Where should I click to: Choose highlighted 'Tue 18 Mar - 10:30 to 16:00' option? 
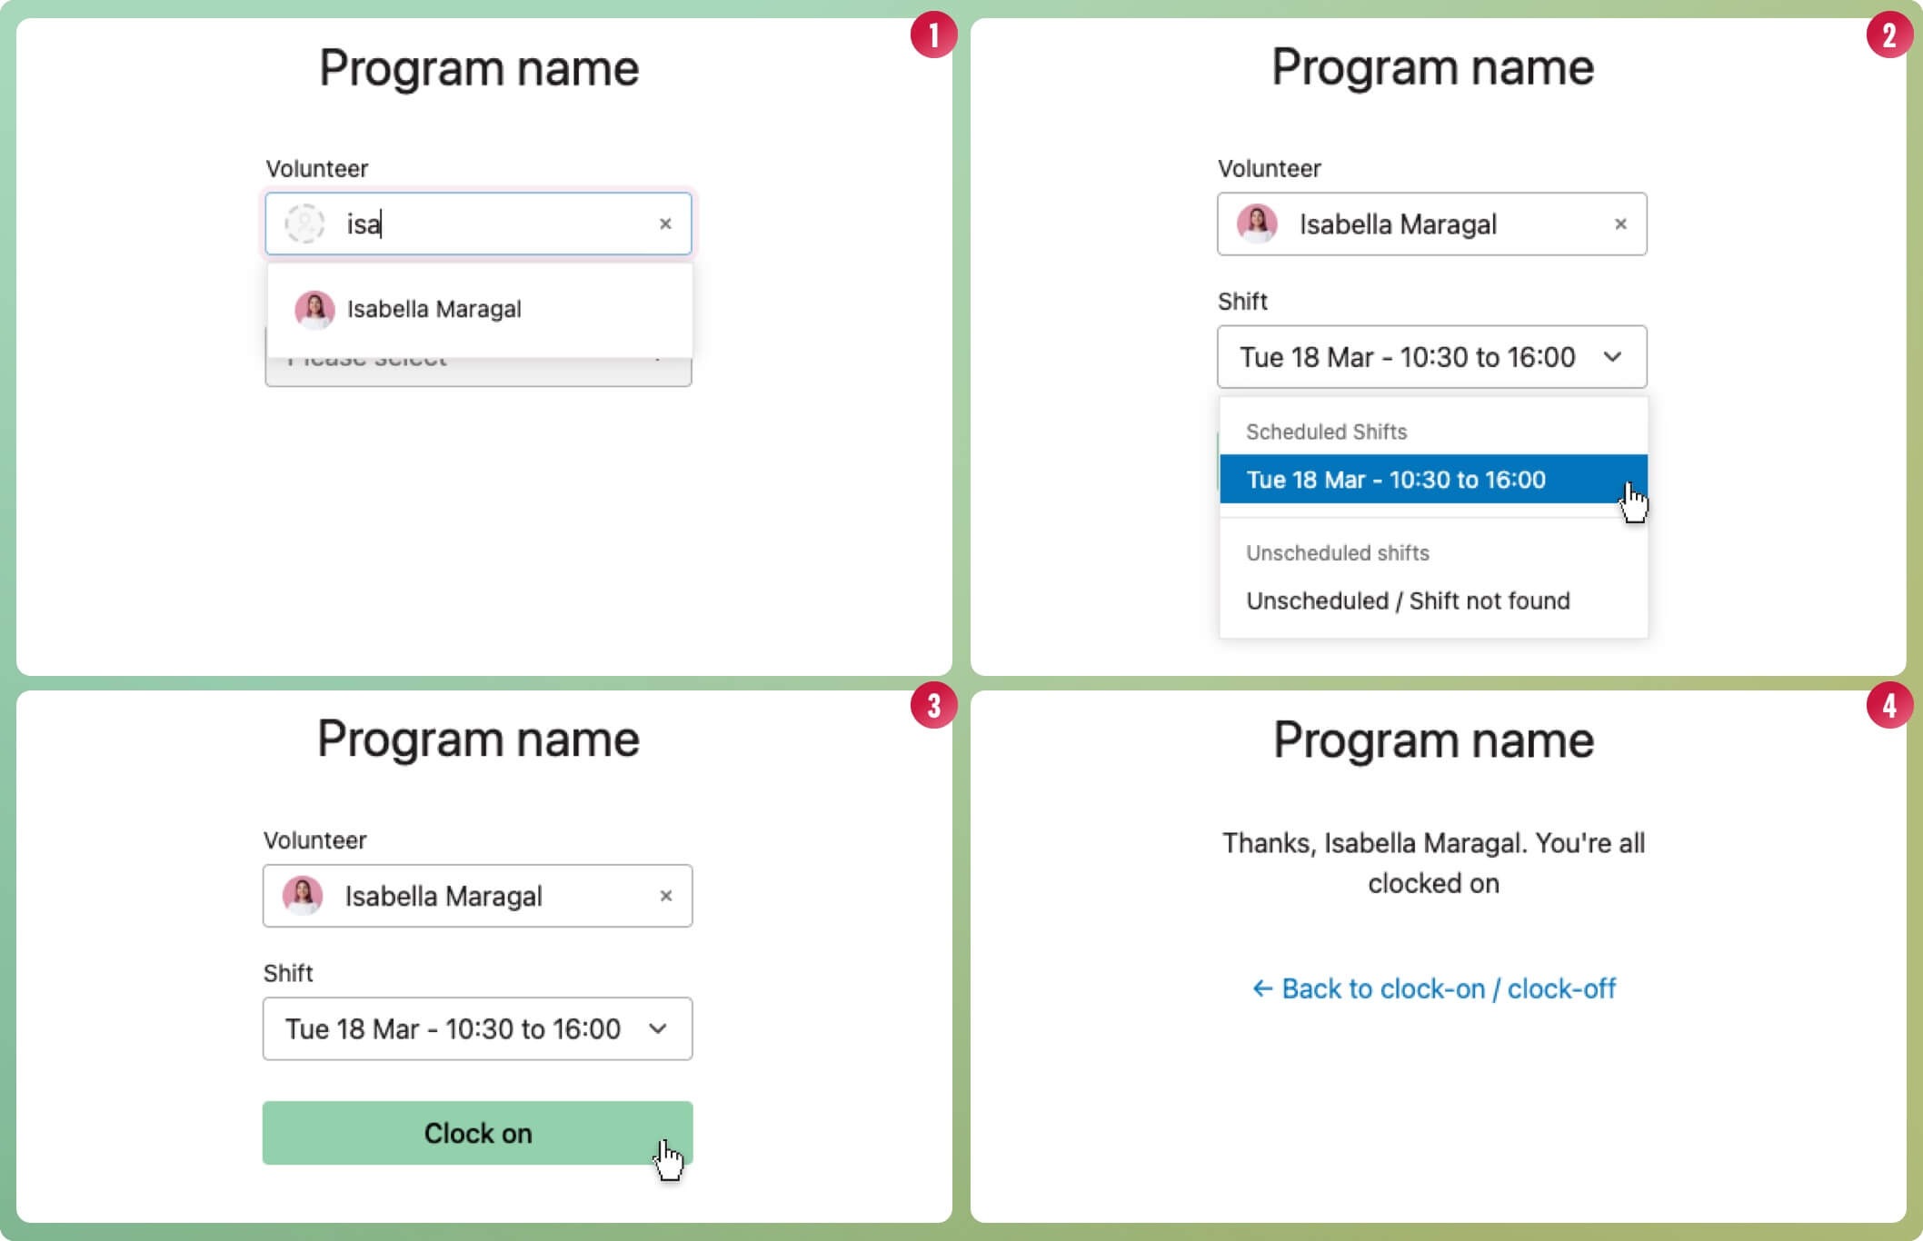coord(1396,480)
